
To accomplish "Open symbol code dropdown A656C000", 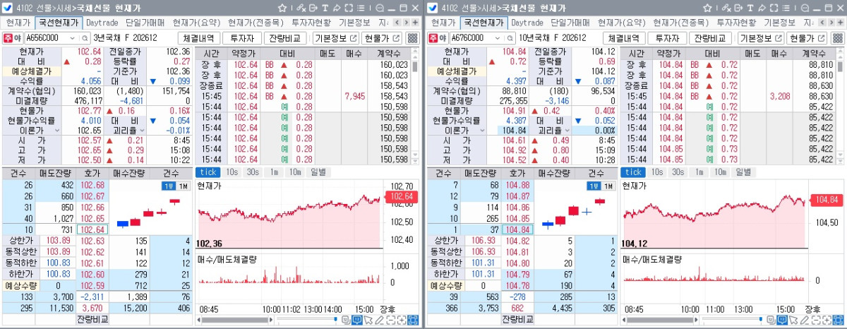I will [x=73, y=38].
